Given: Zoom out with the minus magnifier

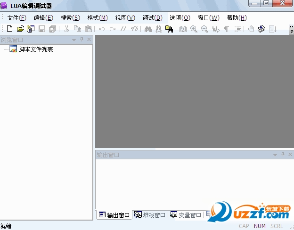Looking at the screenshot, I should click(x=204, y=29).
